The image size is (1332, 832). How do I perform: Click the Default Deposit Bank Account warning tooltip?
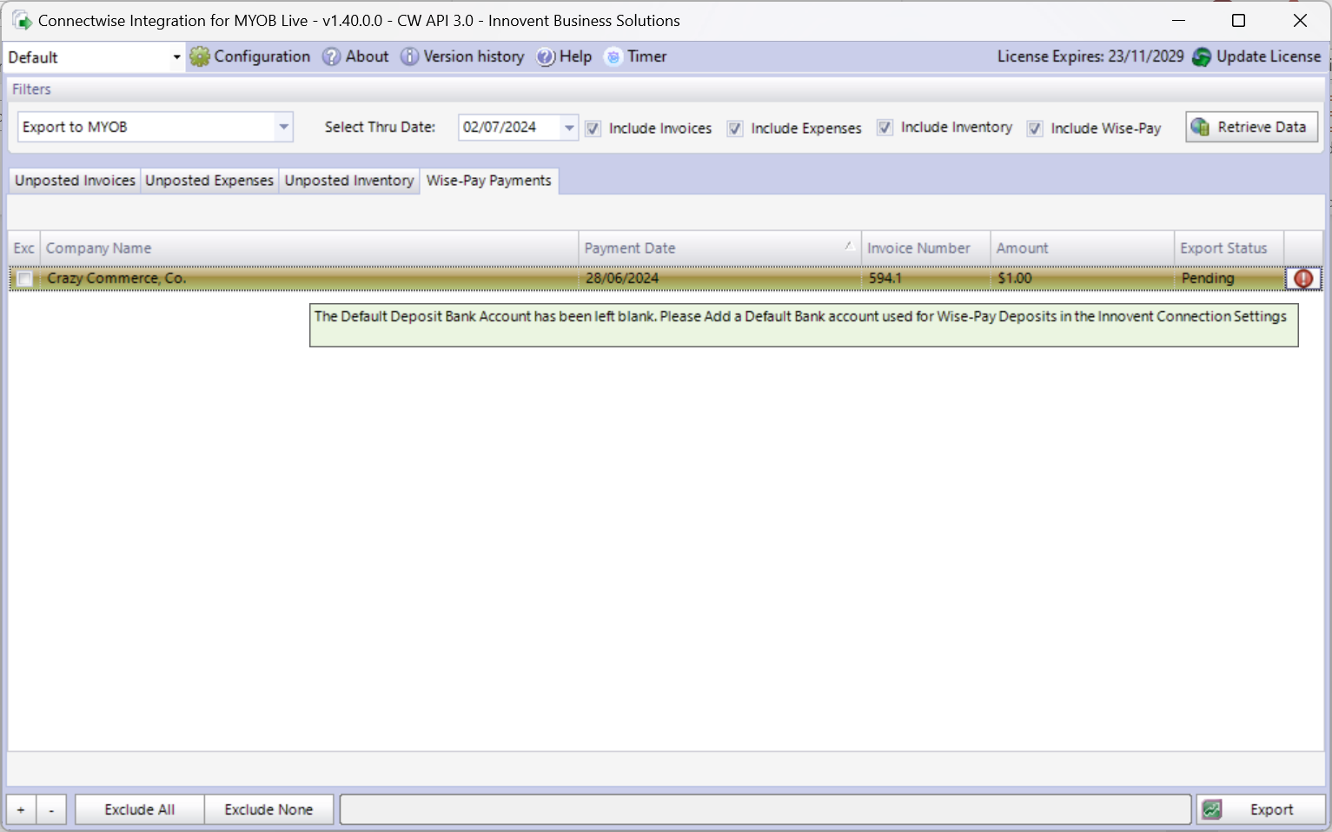coord(804,326)
